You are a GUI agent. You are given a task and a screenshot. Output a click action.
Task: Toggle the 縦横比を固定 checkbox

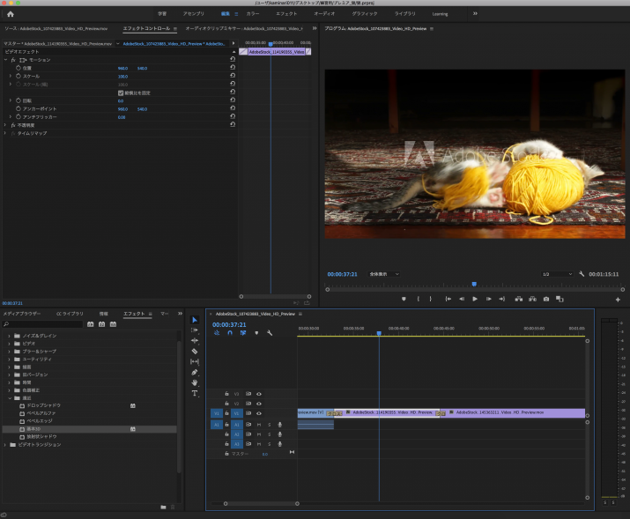click(x=121, y=93)
